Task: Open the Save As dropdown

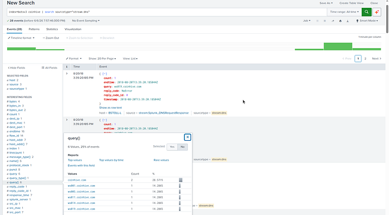Action: (x=326, y=3)
